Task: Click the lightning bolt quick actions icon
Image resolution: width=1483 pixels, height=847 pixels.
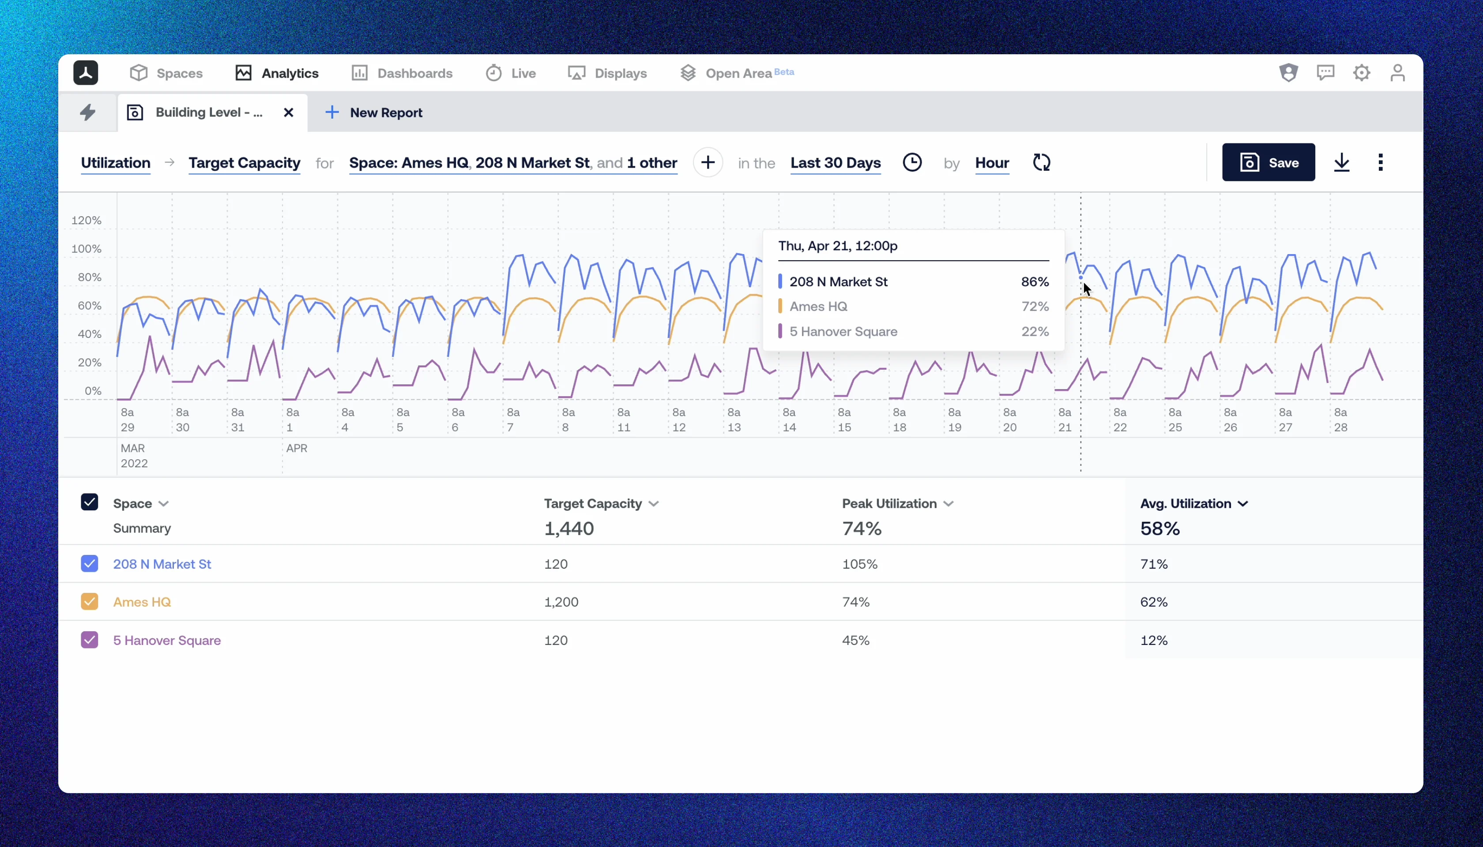Action: click(88, 112)
